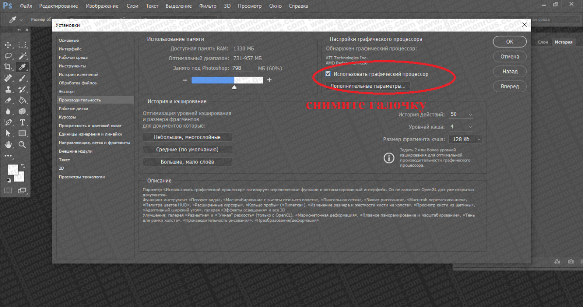Click the foreground color swatch
The width and height of the screenshot is (583, 307).
pos(12,169)
